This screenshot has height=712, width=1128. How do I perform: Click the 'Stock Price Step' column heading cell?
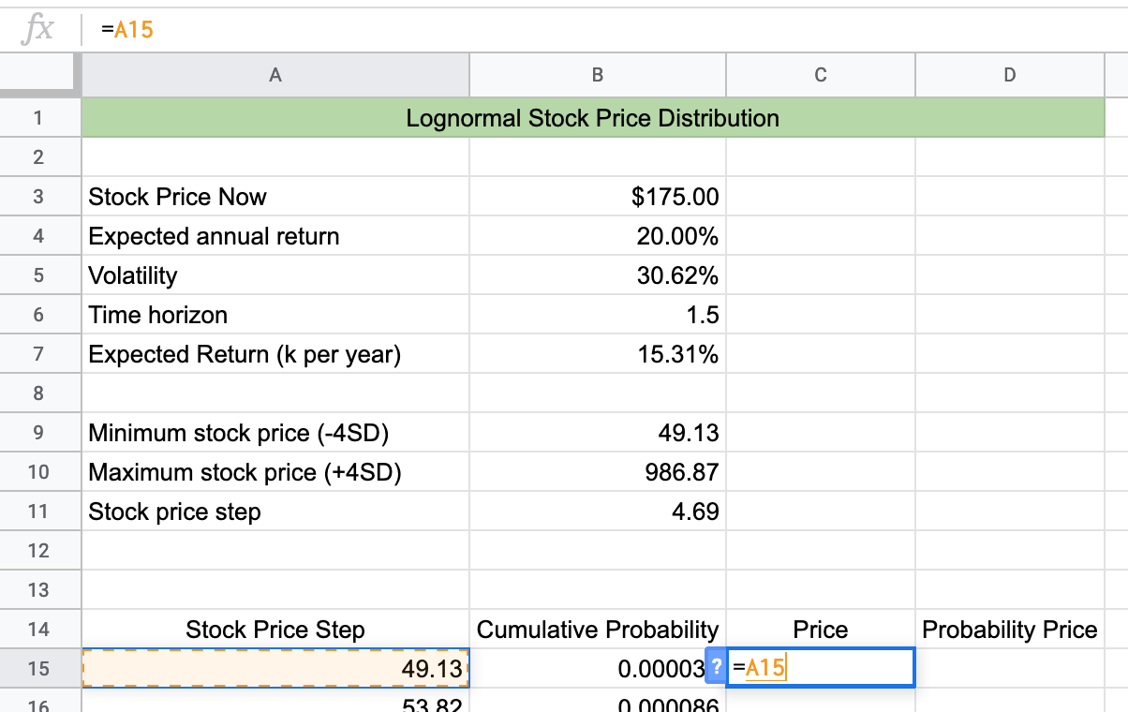275,630
